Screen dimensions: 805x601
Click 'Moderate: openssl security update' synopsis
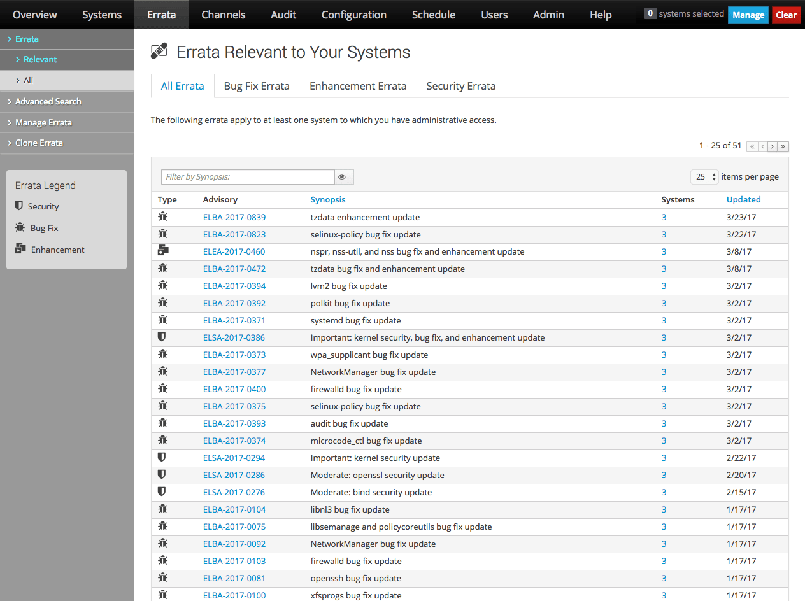pos(378,475)
